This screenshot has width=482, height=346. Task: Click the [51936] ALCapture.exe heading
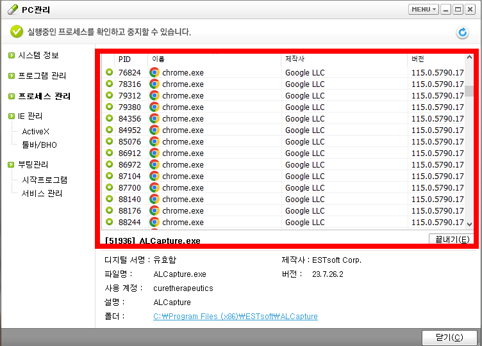tap(153, 240)
